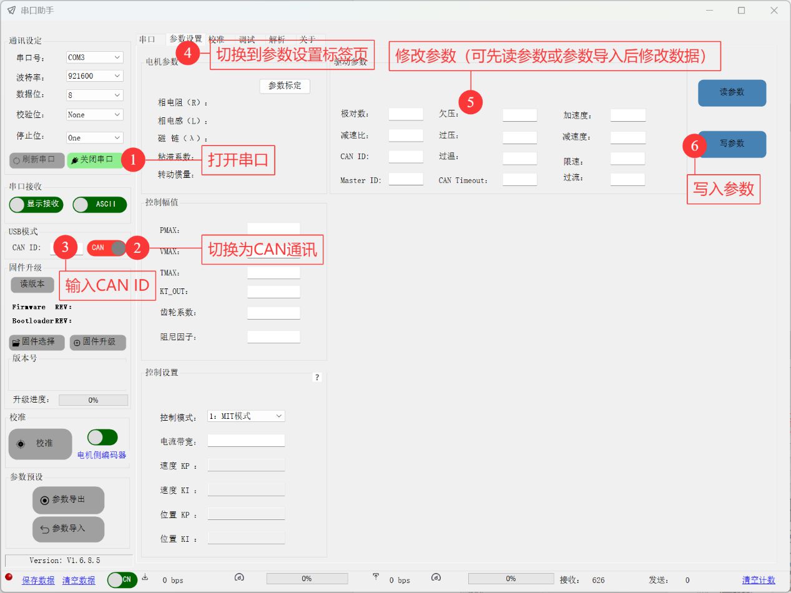Click the 极对数 input field
791x593 pixels.
[x=406, y=114]
